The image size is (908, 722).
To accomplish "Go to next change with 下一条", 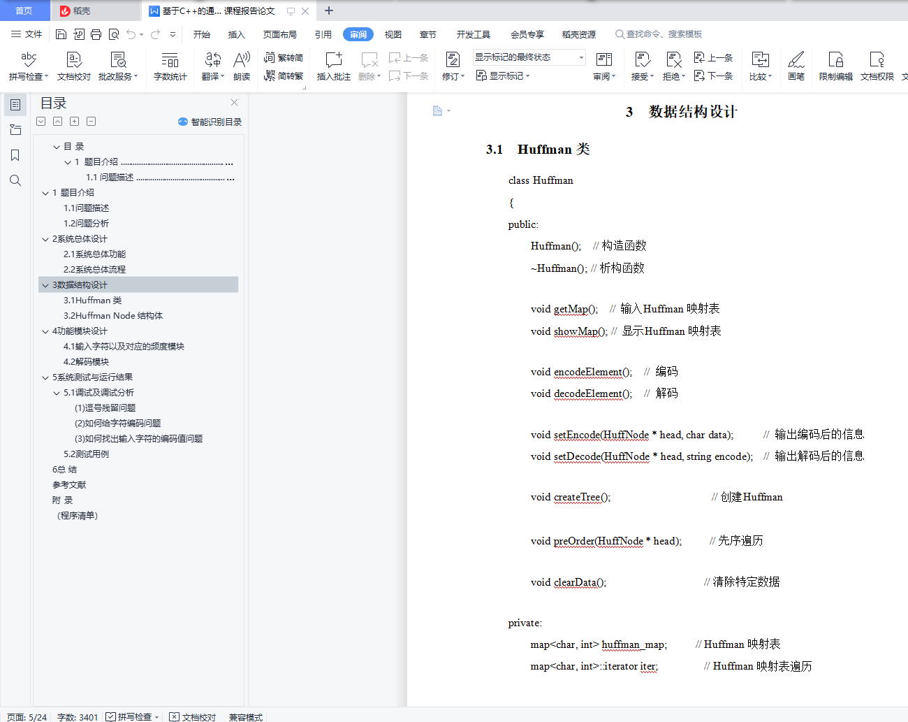I will pyautogui.click(x=713, y=75).
